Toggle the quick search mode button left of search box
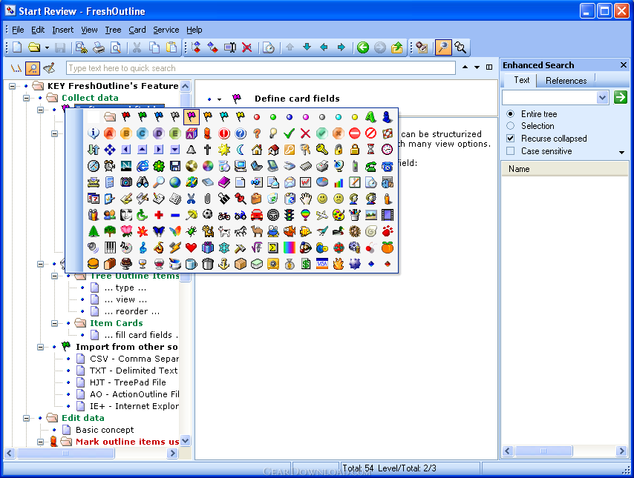The height and width of the screenshot is (478, 634). pyautogui.click(x=33, y=68)
